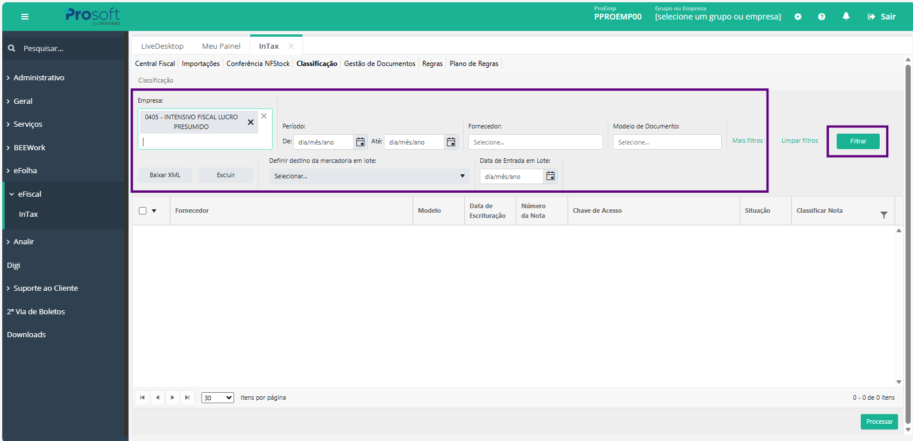The width and height of the screenshot is (913, 441).
Task: Switch to the Meu Painel tab
Action: (221, 46)
